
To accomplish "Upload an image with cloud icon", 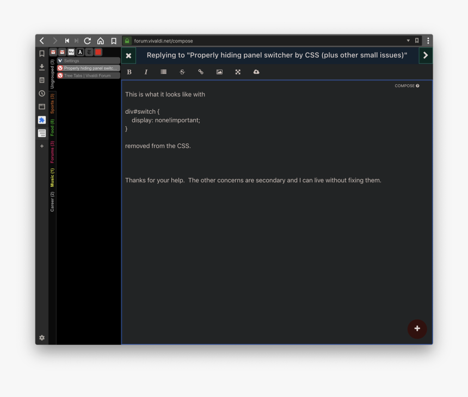I will (x=256, y=72).
